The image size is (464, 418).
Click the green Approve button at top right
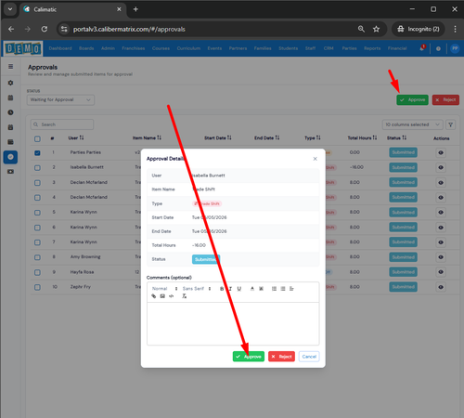point(412,100)
